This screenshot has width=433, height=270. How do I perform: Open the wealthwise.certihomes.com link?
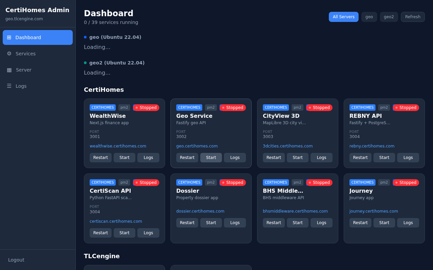[x=118, y=146]
